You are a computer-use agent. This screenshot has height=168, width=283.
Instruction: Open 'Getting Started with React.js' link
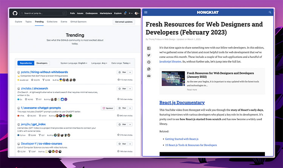coord(182,139)
